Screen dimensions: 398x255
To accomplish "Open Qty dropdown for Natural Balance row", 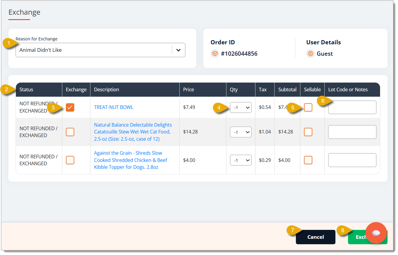I will coord(241,132).
